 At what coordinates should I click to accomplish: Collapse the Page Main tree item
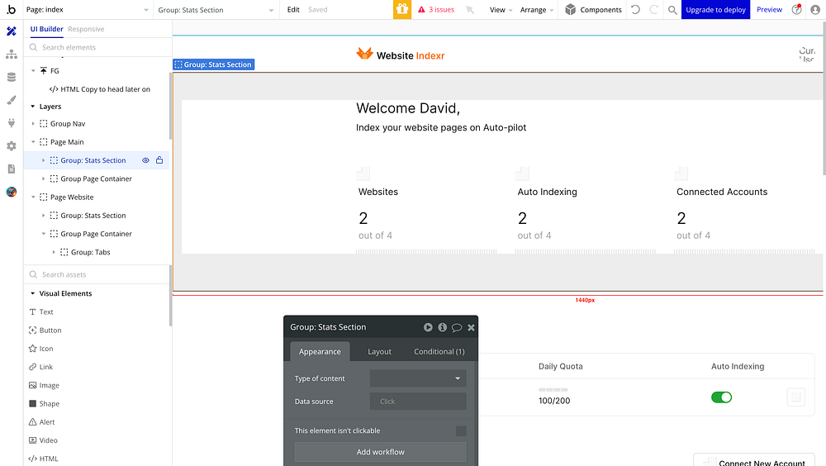coord(33,142)
